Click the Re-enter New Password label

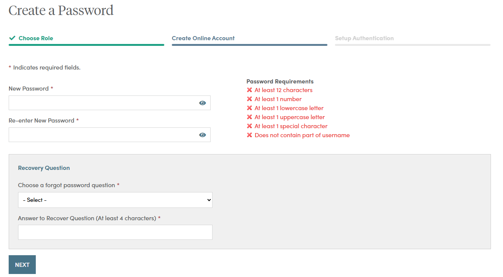pos(44,121)
